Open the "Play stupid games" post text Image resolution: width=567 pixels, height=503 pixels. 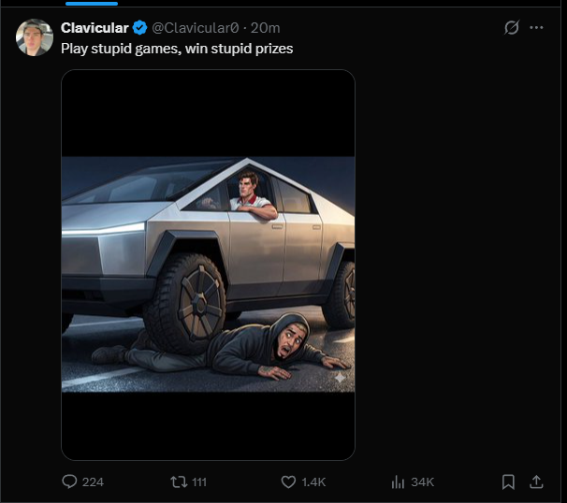177,48
